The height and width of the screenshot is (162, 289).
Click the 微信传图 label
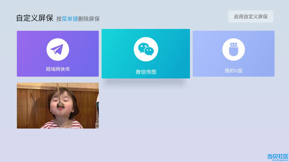click(146, 72)
